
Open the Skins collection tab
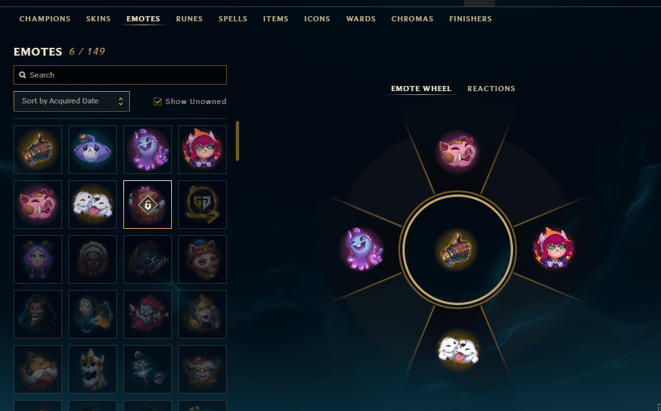[x=98, y=19]
